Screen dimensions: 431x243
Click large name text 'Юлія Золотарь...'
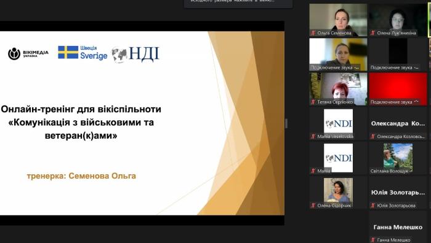click(x=398, y=192)
